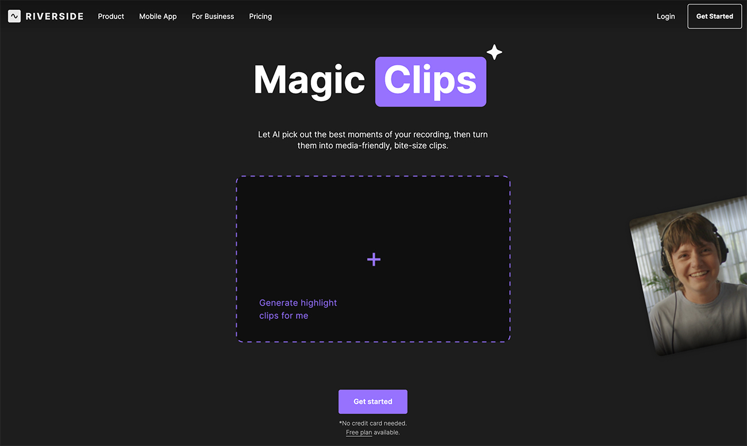Click the RIVERSIDE wordmark text
This screenshot has width=747, height=446.
[x=55, y=16]
